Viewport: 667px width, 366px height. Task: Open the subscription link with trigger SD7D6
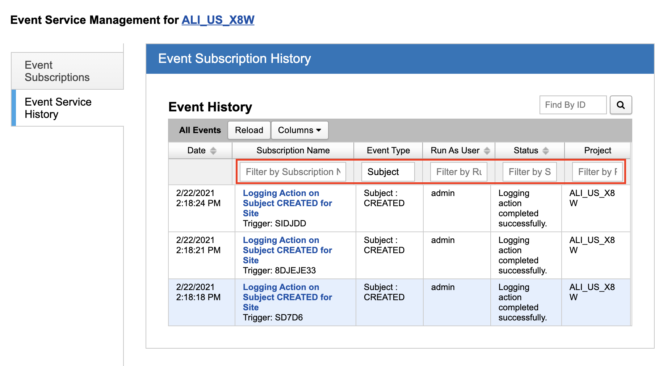[287, 297]
